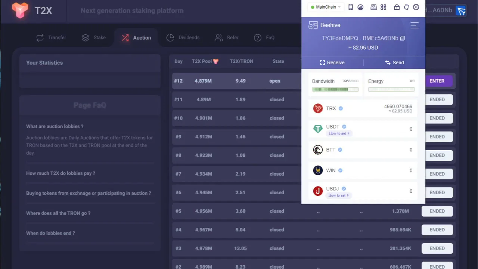Click the USDT token logo
The image size is (478, 269).
(x=318, y=129)
